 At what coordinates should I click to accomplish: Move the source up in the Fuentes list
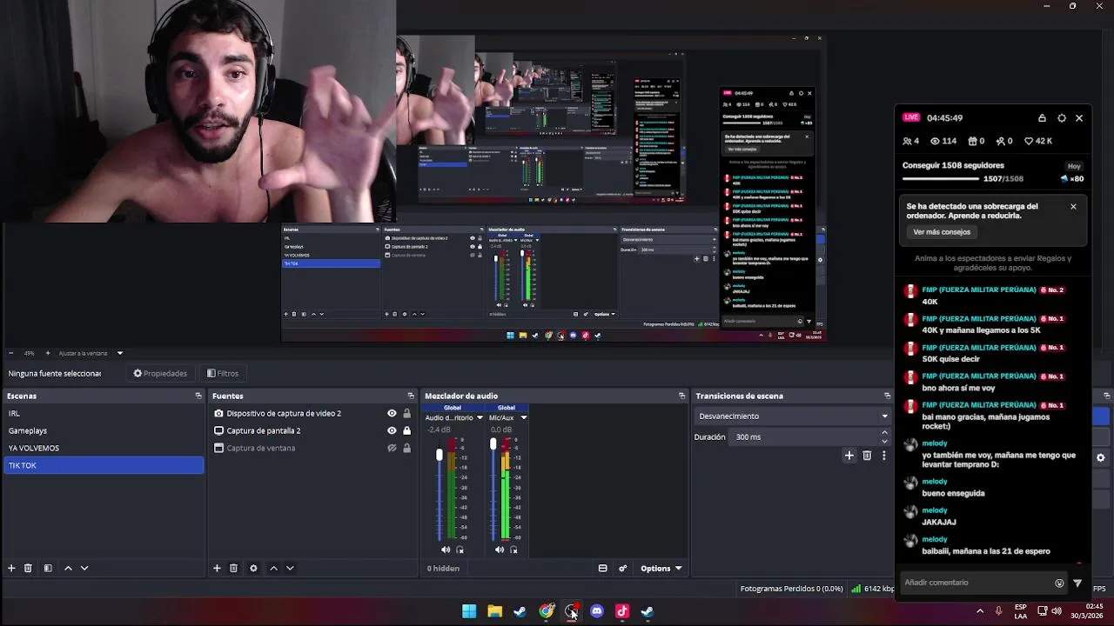[273, 568]
